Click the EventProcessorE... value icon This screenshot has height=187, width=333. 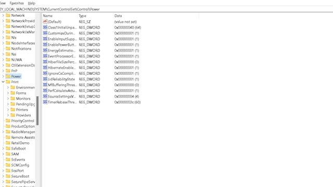click(x=45, y=56)
